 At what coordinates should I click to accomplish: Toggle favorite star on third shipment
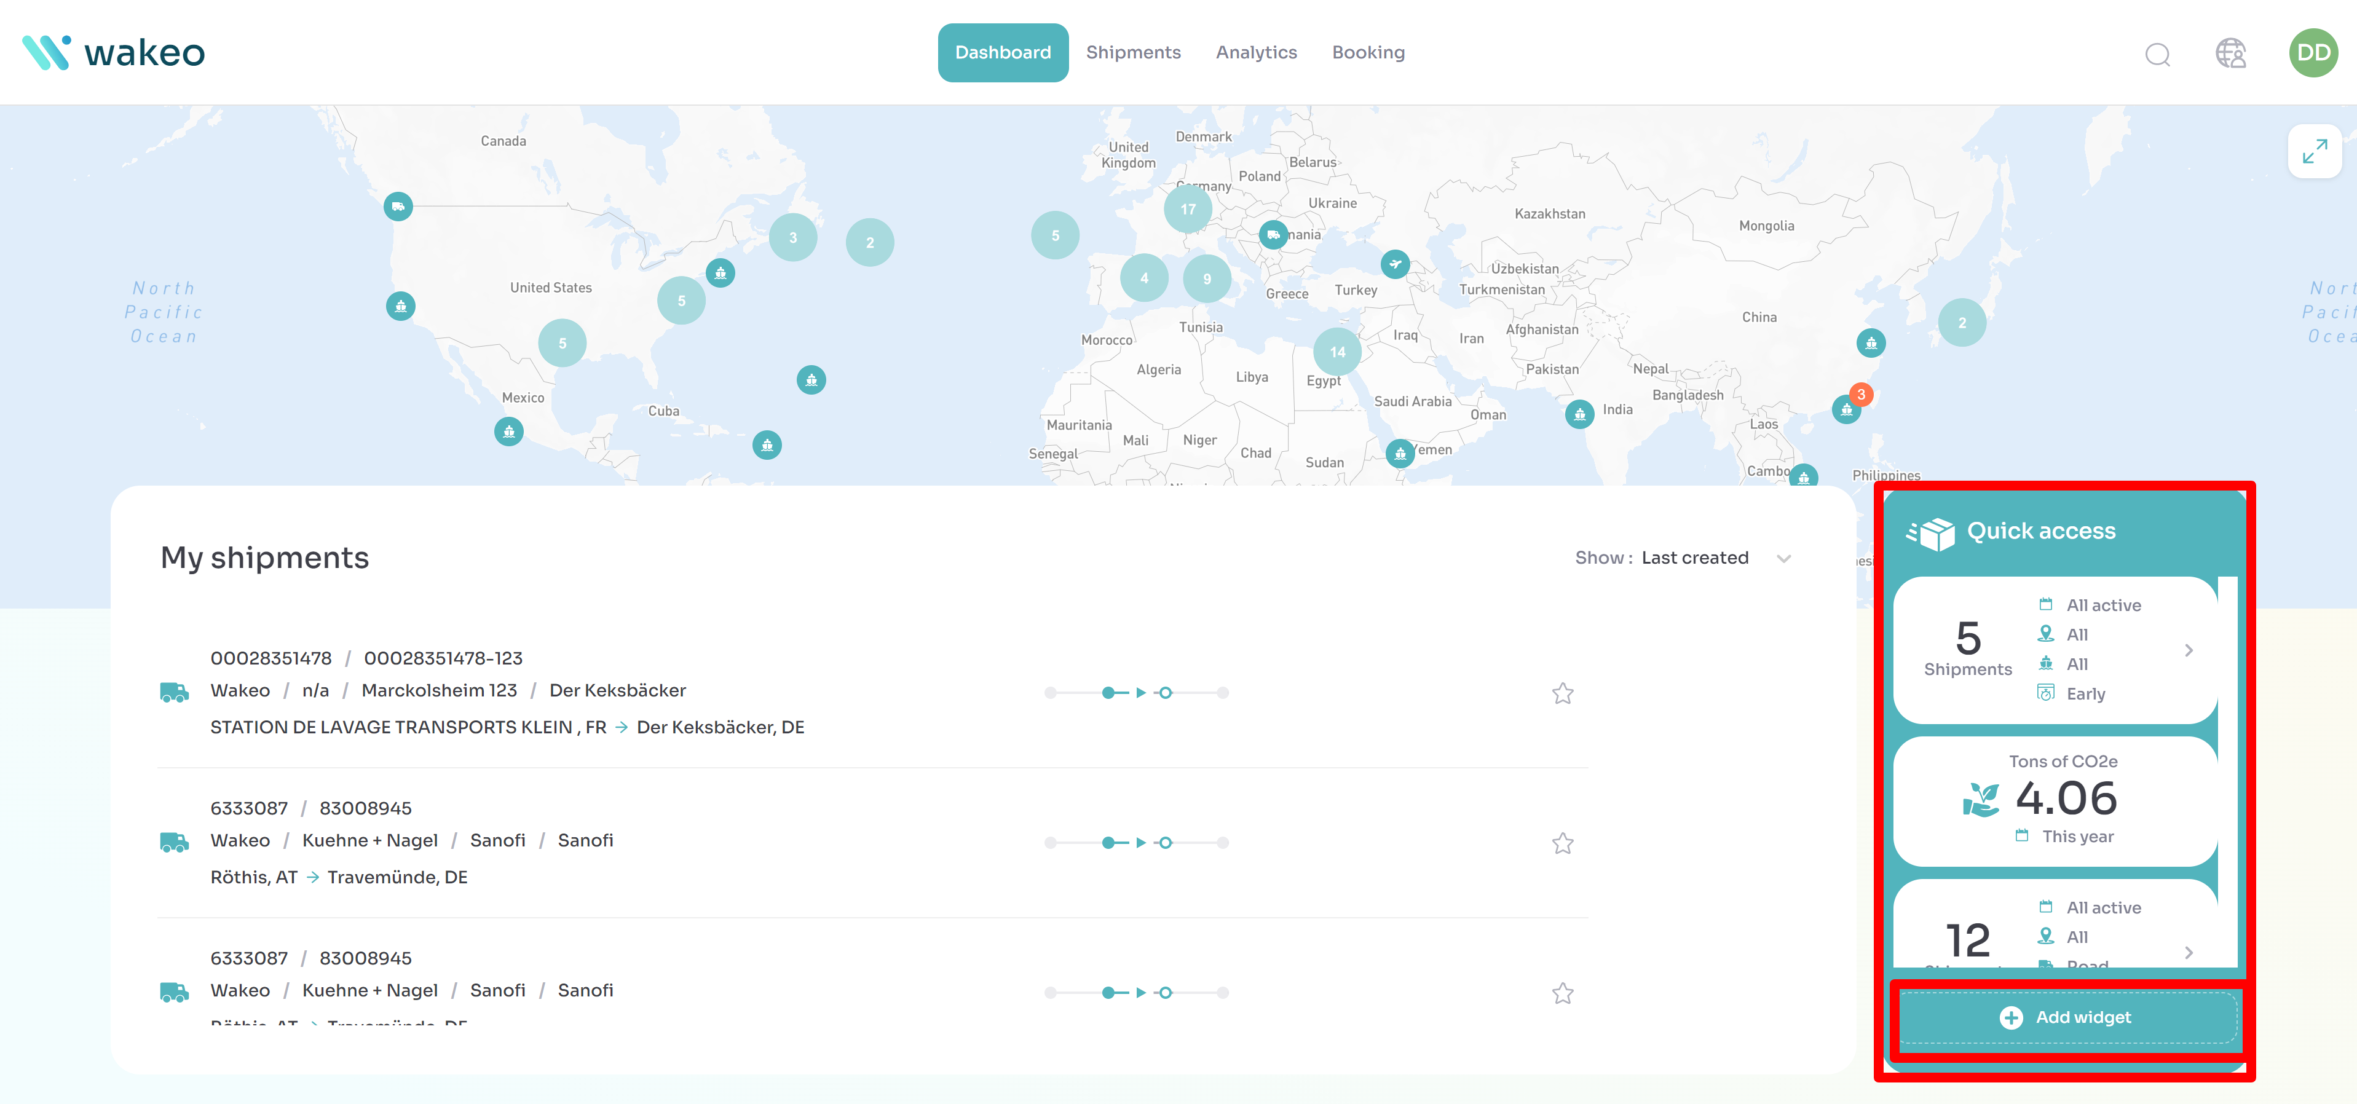(1562, 993)
